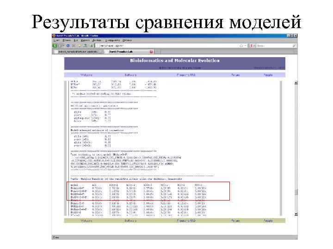Run search with the magnifier icon
This screenshot has width=333, height=249.
(294, 46)
